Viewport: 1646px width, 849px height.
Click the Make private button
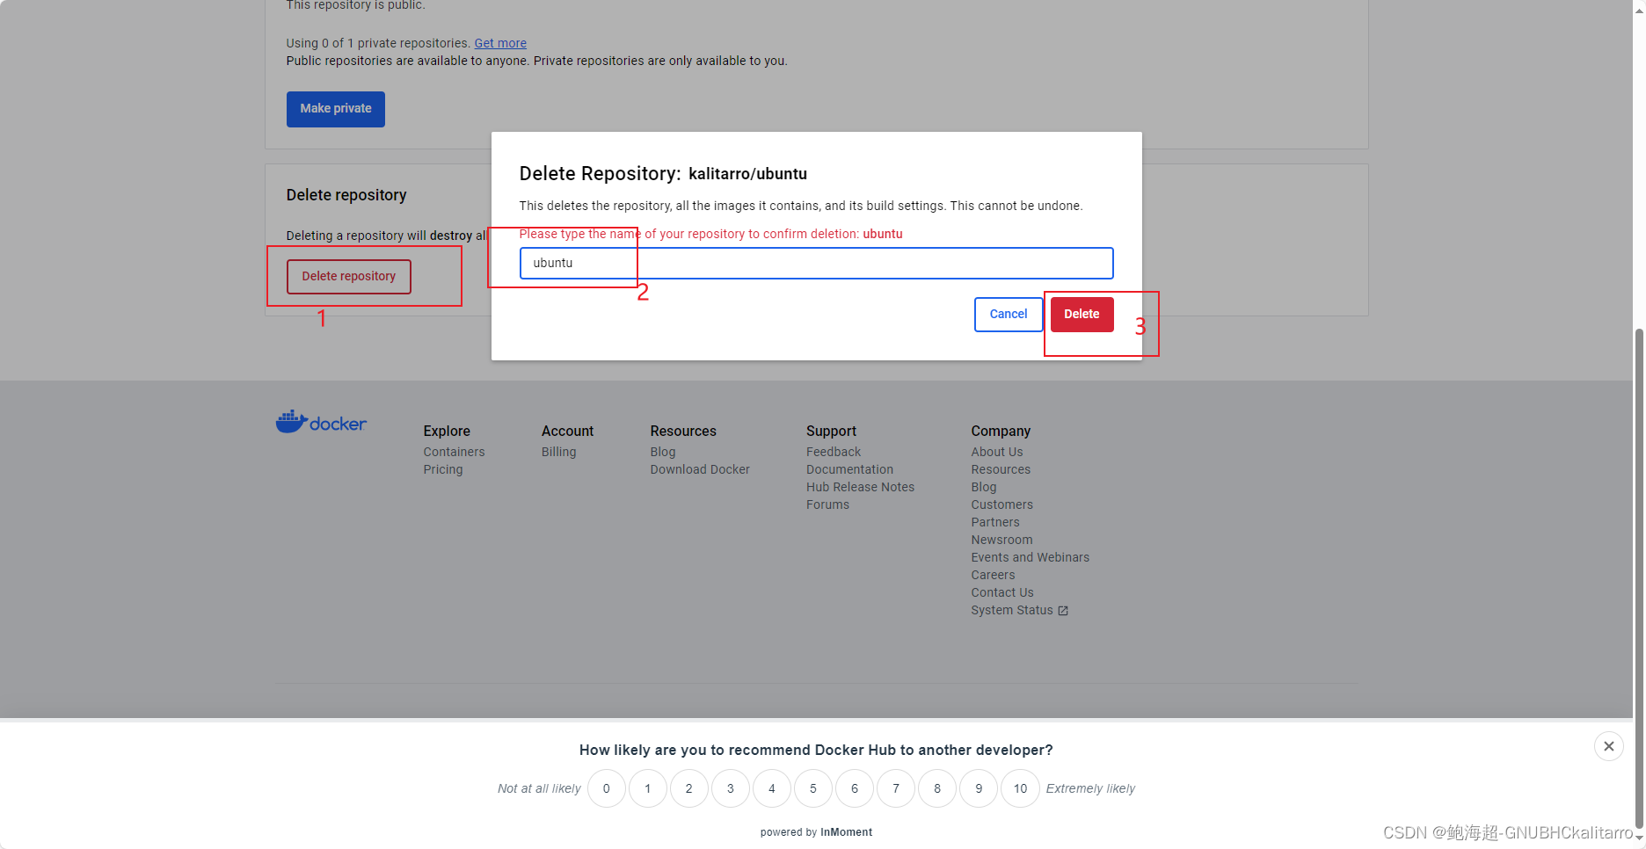(x=336, y=109)
